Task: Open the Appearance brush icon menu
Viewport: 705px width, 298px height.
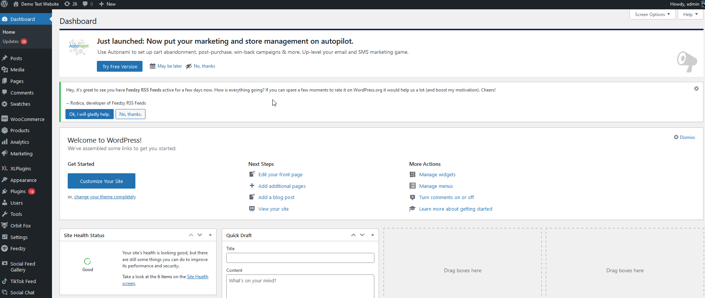Action: tap(4, 180)
